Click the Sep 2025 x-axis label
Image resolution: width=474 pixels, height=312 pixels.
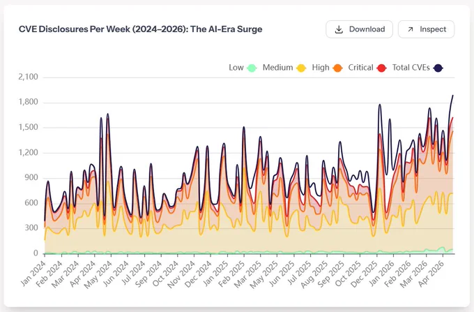[332, 273]
